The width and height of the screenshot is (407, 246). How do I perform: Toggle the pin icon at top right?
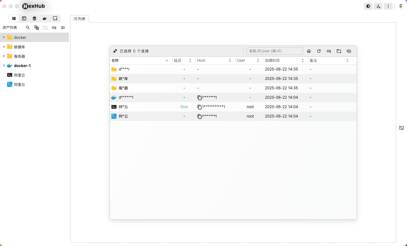coord(400,6)
